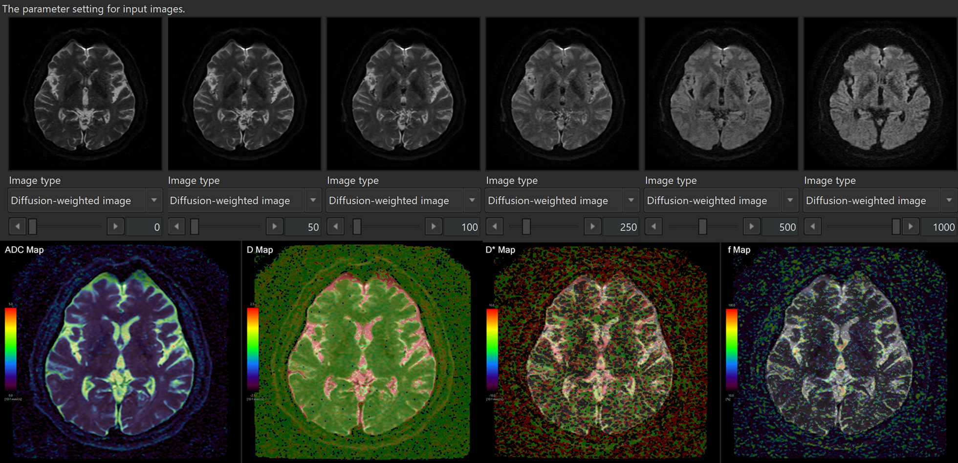Click 'The parameter setting for input images.' text
Image resolution: width=958 pixels, height=463 pixels.
[x=94, y=9]
